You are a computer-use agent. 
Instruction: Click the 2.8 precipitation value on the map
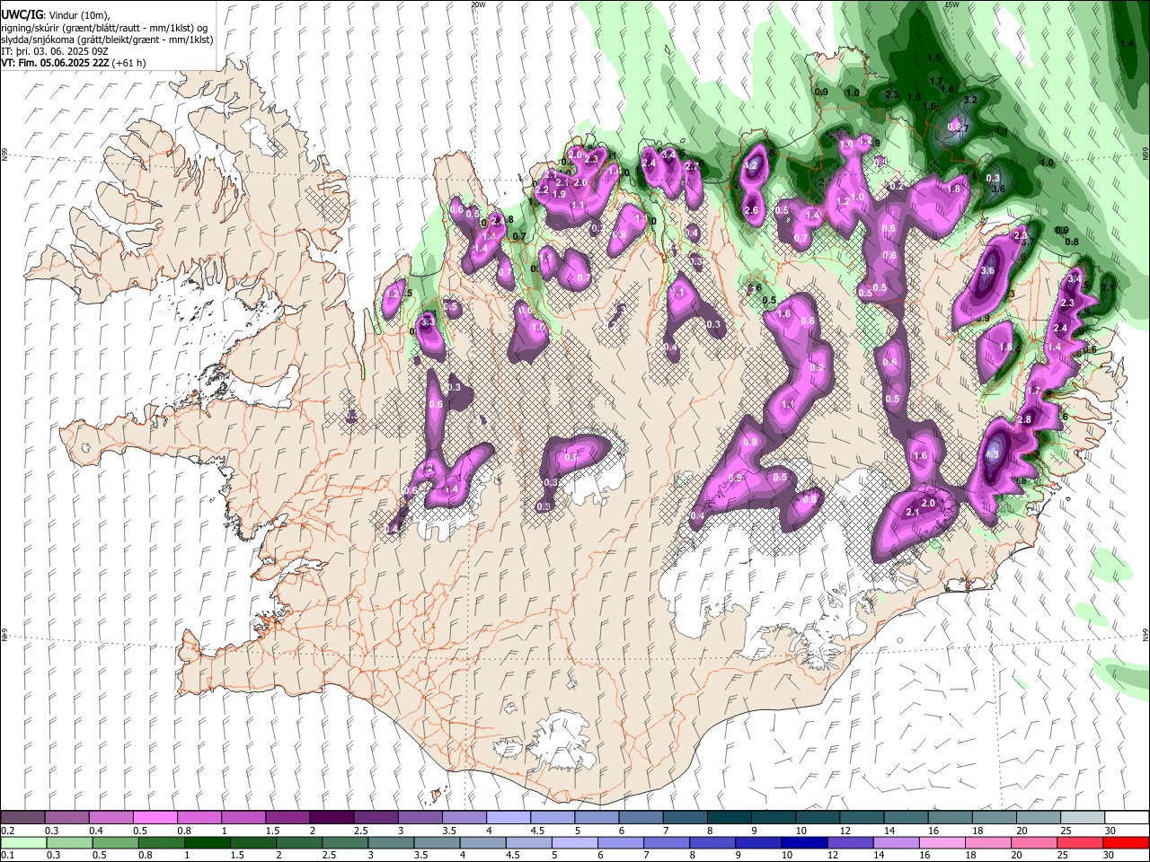tap(1024, 420)
